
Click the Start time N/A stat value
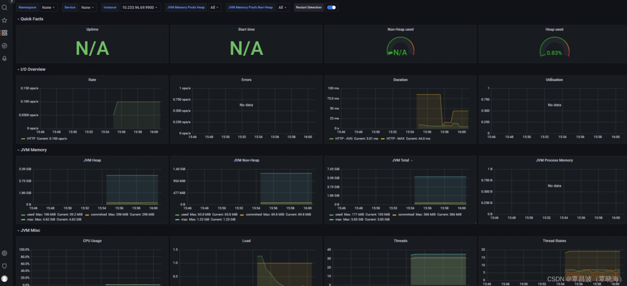tap(246, 48)
